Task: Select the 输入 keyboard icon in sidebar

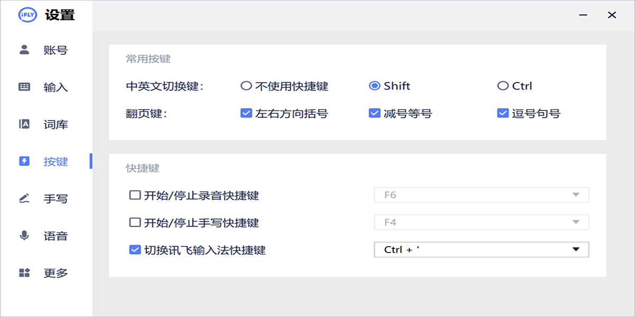Action: tap(23, 87)
